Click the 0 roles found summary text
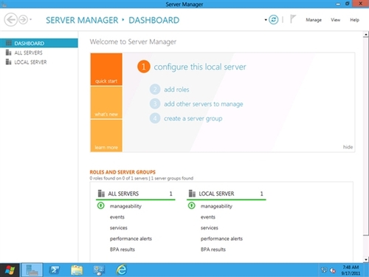 119,178
